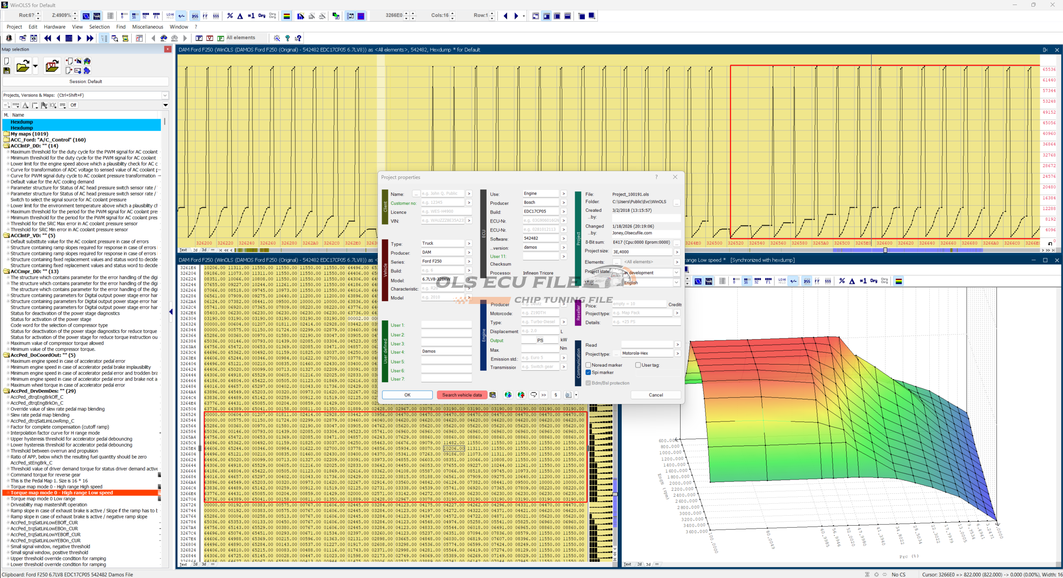Click the rainbow color-scale toolbar icon
The image size is (1063, 578).
(287, 16)
